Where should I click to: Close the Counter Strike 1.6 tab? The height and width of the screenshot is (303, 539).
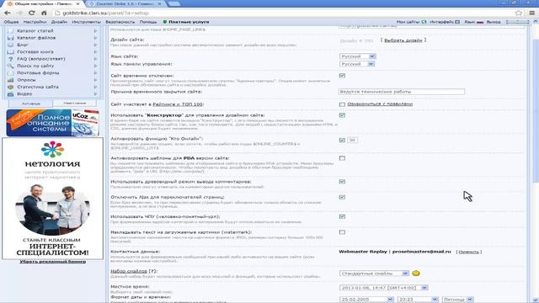click(160, 3)
